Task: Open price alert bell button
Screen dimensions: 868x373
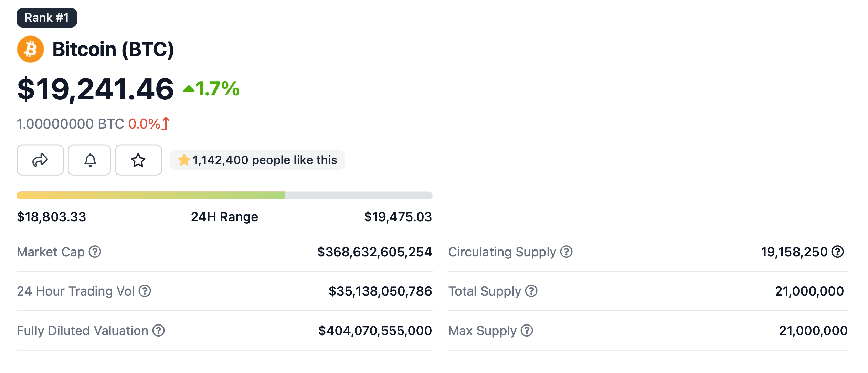Action: (89, 160)
